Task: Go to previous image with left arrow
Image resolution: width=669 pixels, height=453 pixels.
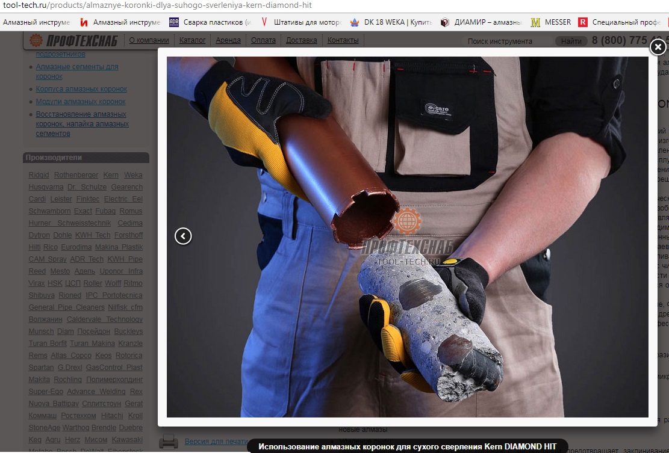Action: [183, 236]
